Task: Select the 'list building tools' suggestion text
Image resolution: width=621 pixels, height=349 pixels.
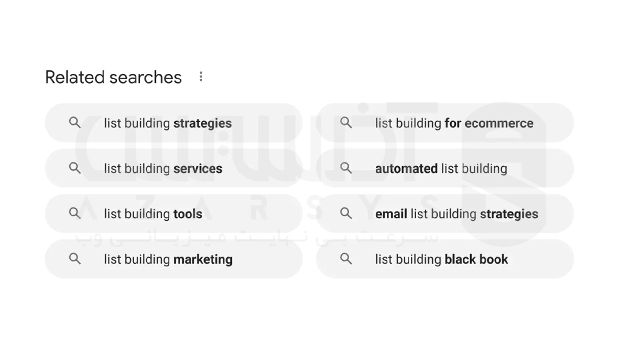Action: [153, 214]
